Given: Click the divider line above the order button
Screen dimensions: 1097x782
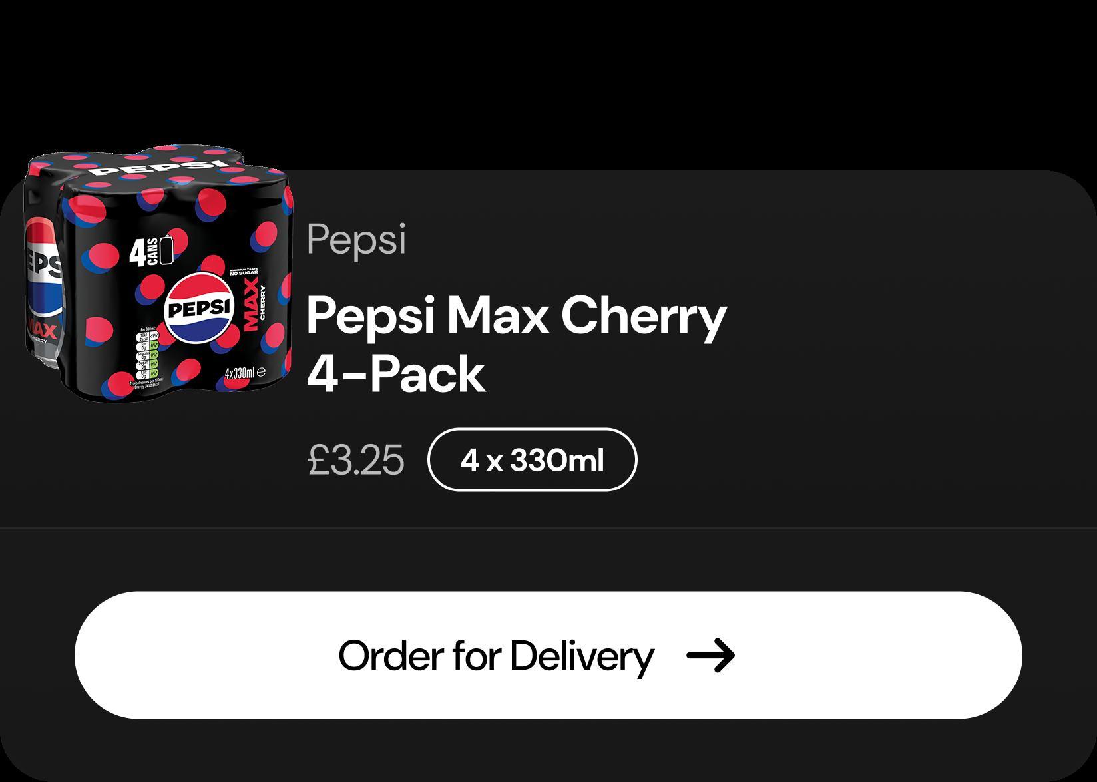Looking at the screenshot, I should pyautogui.click(x=548, y=528).
